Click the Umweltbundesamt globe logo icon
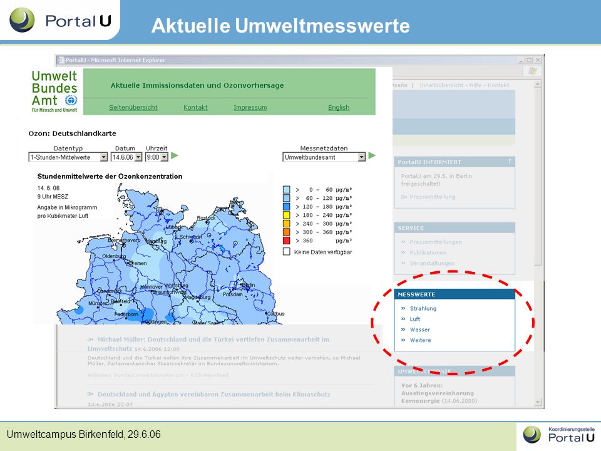The height and width of the screenshot is (451, 601). pos(71,100)
